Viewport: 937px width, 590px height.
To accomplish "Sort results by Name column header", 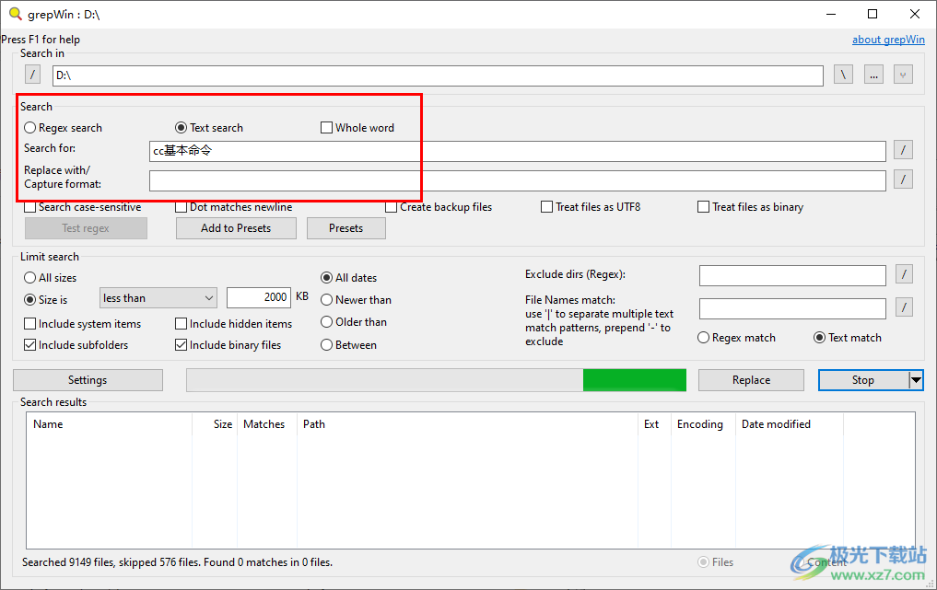I will pyautogui.click(x=110, y=424).
